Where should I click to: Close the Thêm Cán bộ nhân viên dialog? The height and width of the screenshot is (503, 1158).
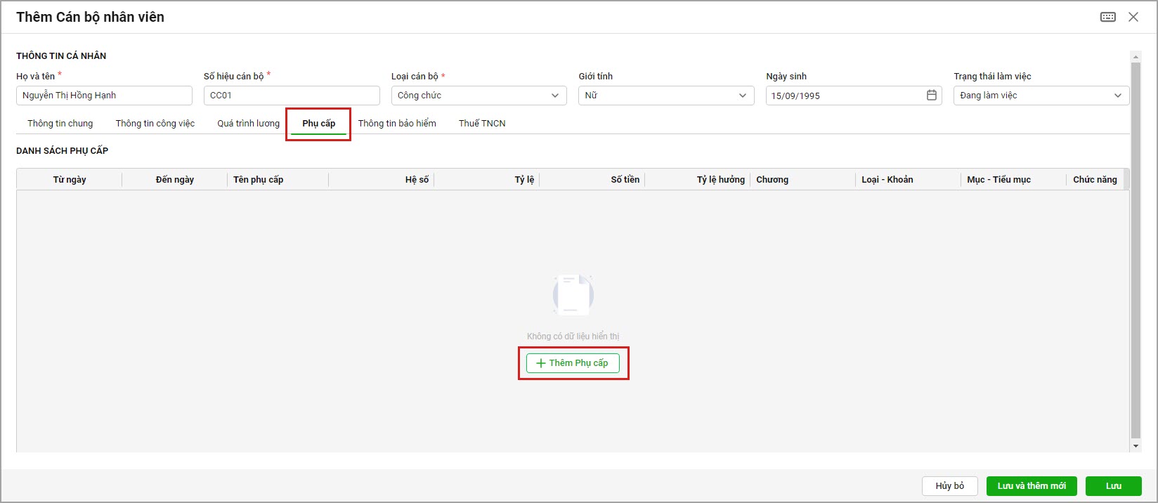[1133, 17]
